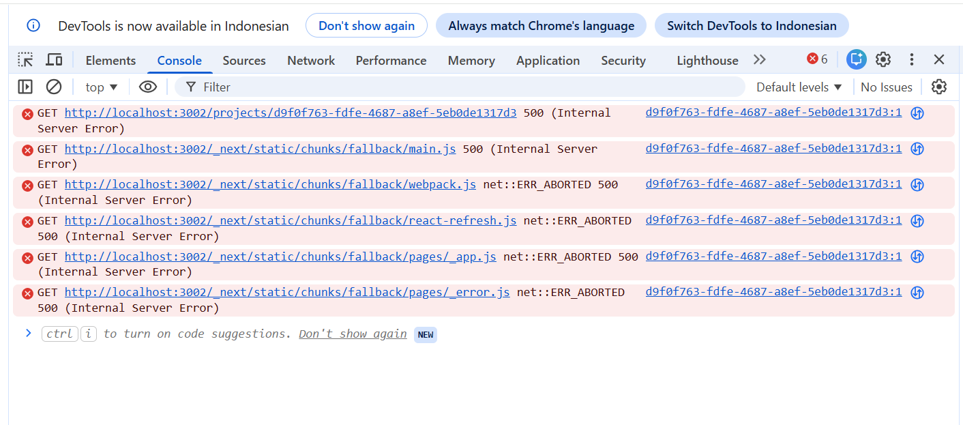Open the Performance tab
This screenshot has height=425, width=963.
coord(391,60)
